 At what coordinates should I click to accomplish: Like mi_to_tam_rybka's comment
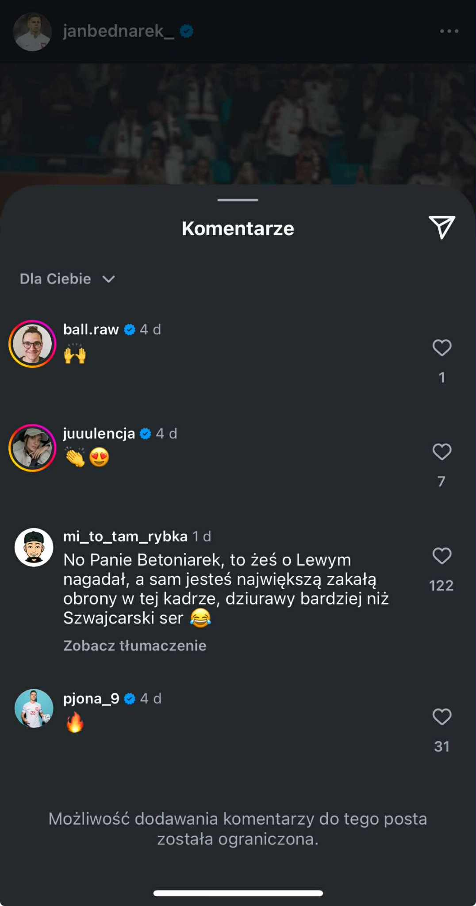(441, 556)
